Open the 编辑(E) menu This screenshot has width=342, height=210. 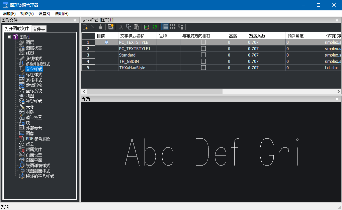click(9, 14)
